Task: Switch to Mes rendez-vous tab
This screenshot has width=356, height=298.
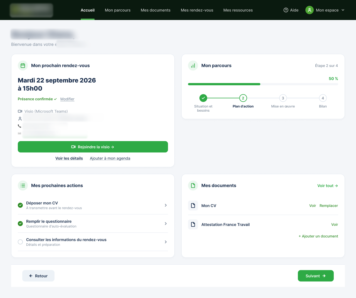Action: (x=197, y=10)
